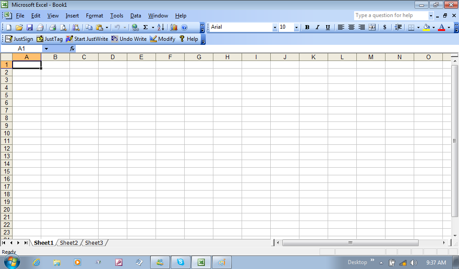
Task: Apply the yellow Fill Color swatch
Action: coord(426,27)
